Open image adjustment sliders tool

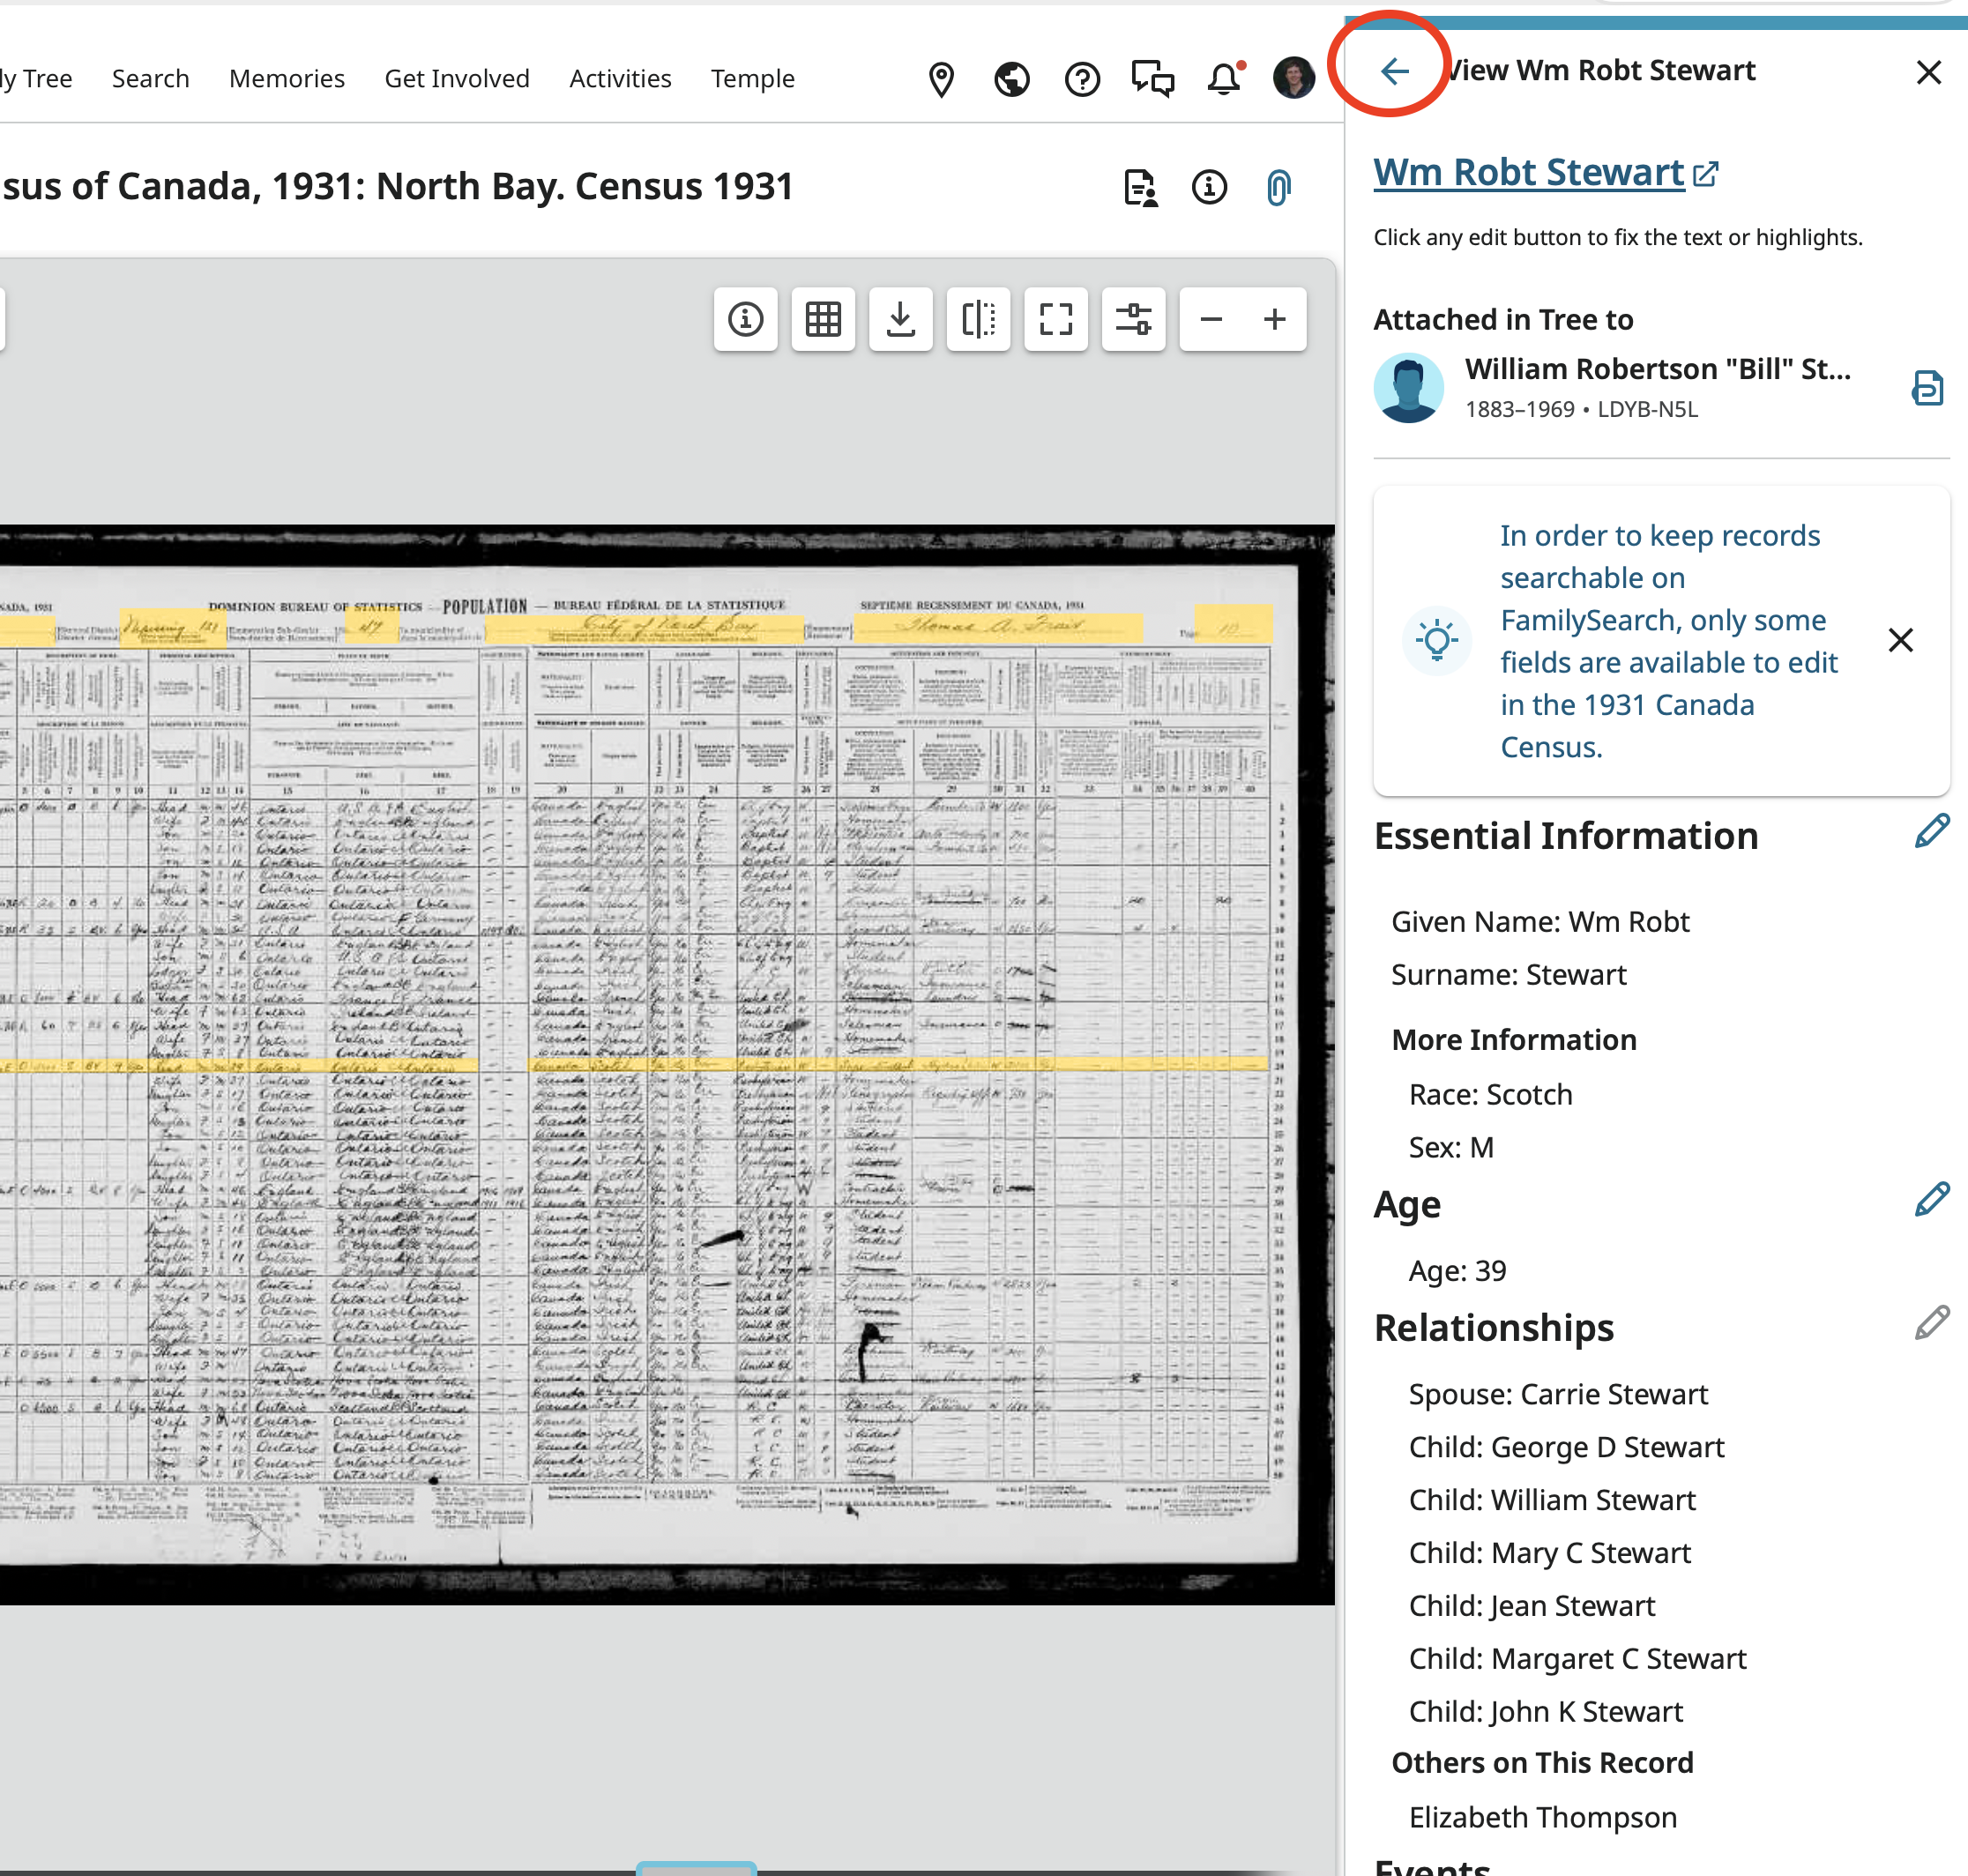tap(1133, 320)
